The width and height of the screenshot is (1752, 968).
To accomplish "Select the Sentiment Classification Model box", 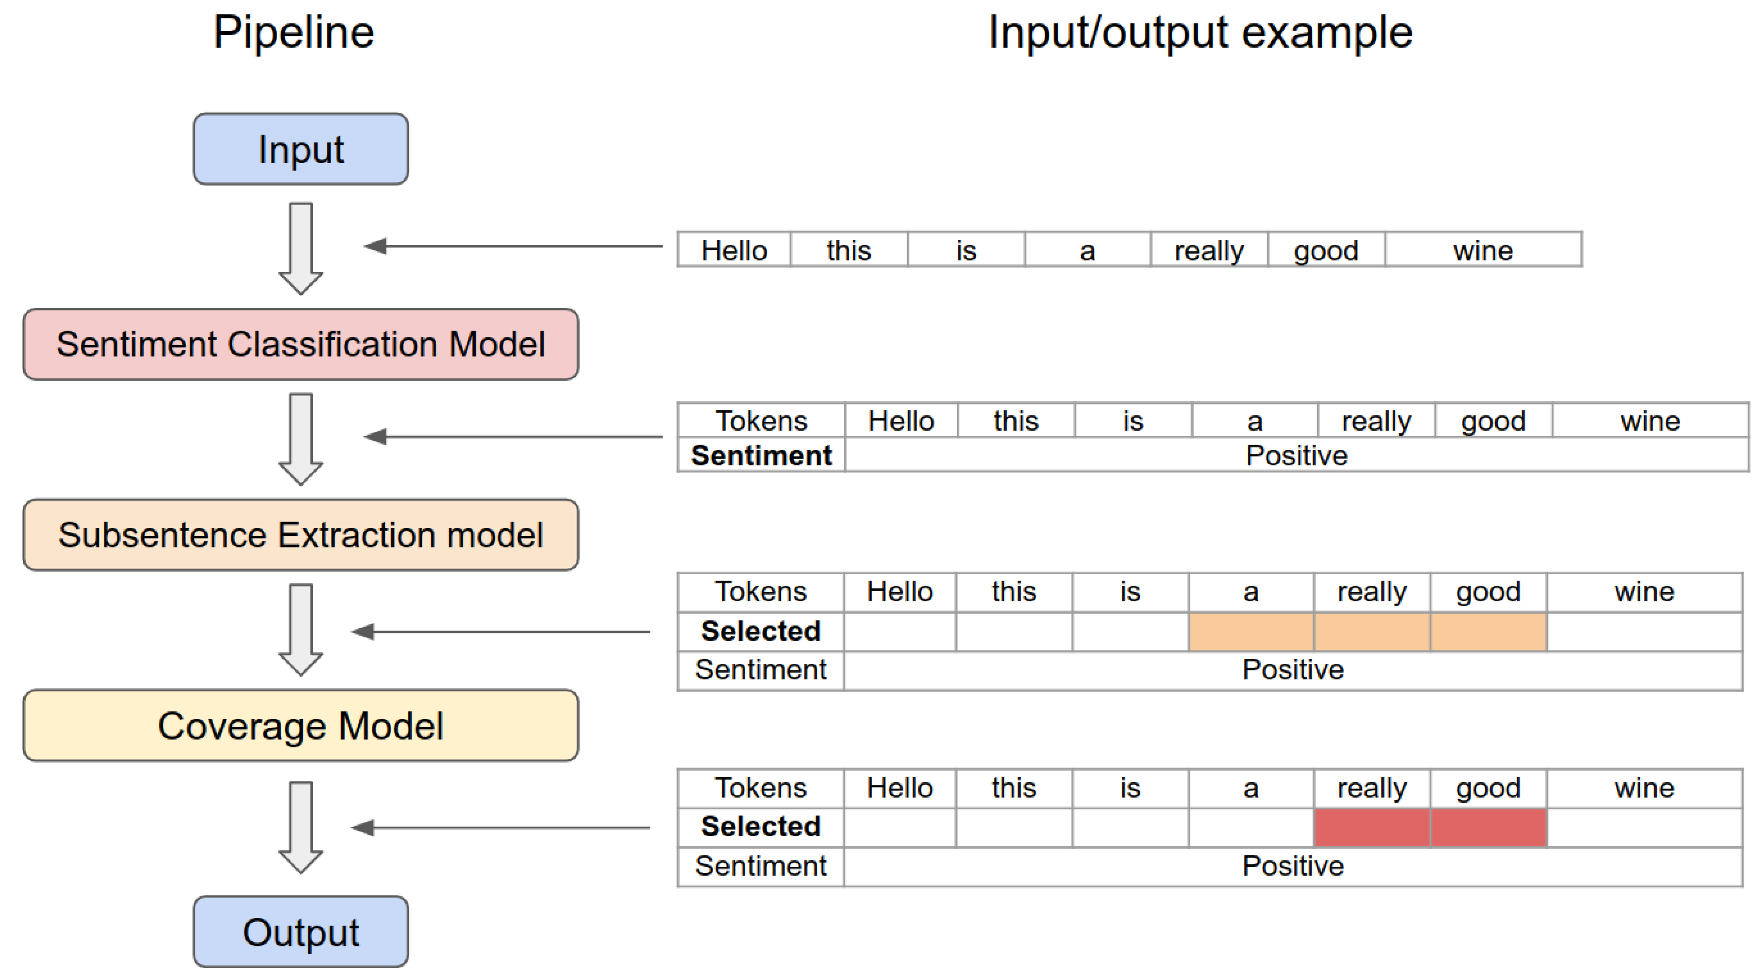I will click(x=301, y=344).
